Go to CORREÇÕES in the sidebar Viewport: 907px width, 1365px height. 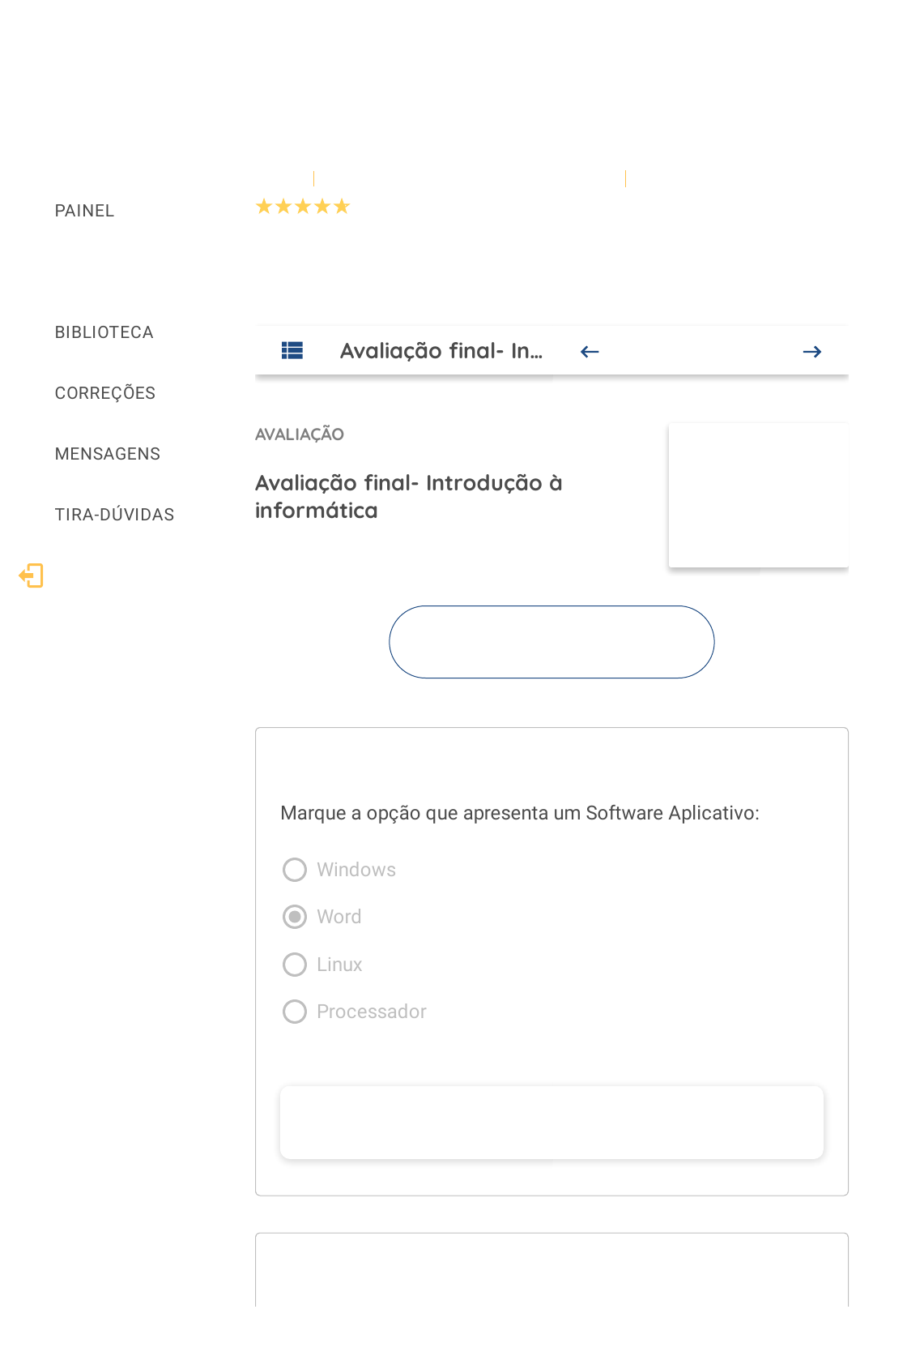104,393
